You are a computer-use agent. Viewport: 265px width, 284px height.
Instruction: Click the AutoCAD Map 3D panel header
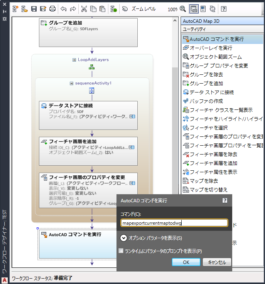(222, 21)
